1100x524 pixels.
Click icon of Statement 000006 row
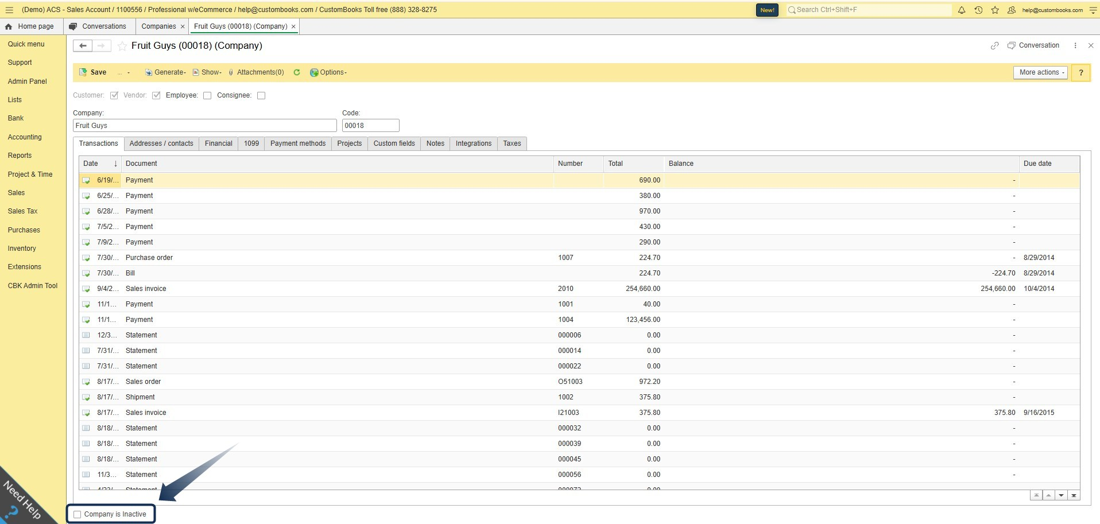click(86, 335)
